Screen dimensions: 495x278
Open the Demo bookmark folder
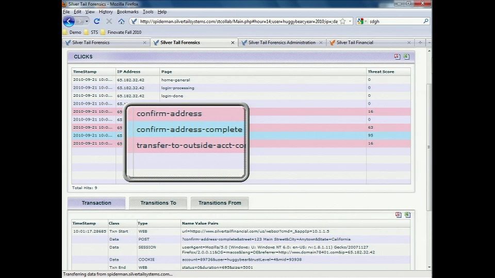[x=72, y=32]
